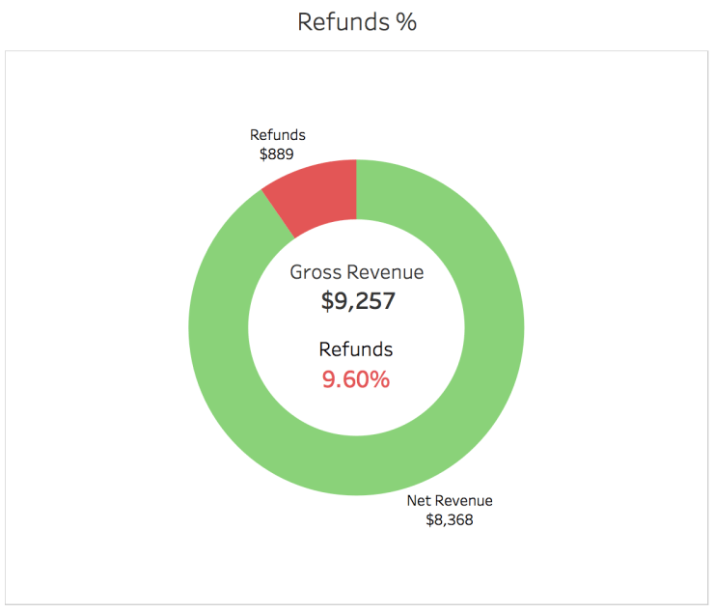Viewport: 714px width, 613px height.
Task: Click the Refunds label beside the red slice
Action: (x=277, y=135)
